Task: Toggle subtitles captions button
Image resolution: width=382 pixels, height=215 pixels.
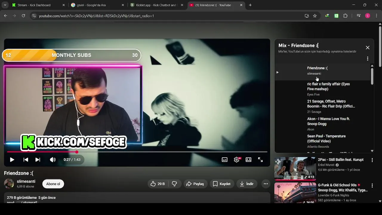Action: 225,160
